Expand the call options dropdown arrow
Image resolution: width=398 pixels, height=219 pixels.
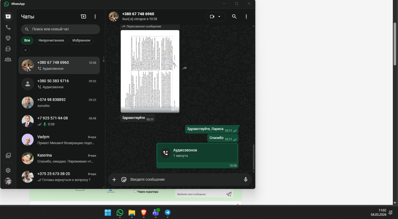219,17
